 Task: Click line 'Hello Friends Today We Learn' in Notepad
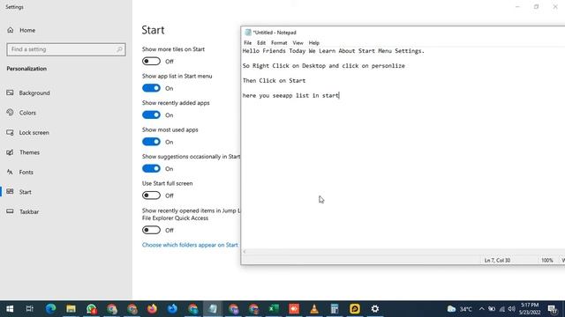coord(334,51)
